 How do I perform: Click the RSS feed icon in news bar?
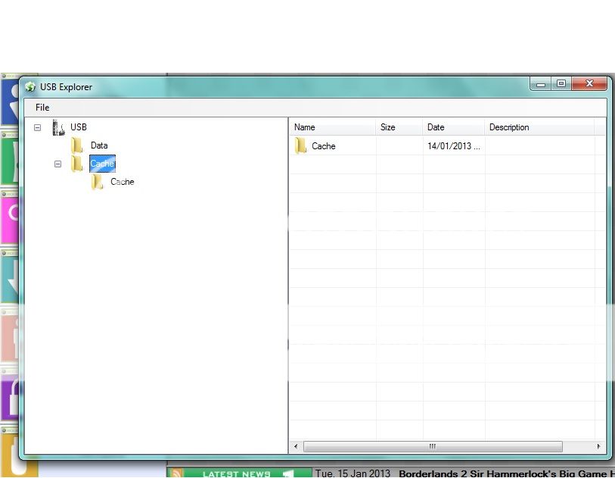point(175,473)
